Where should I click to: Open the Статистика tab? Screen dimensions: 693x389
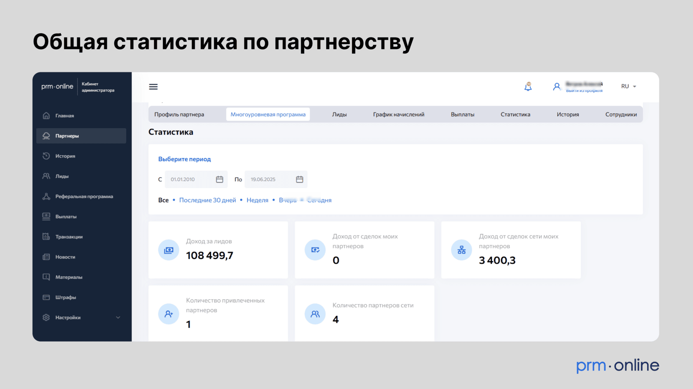[x=516, y=114]
